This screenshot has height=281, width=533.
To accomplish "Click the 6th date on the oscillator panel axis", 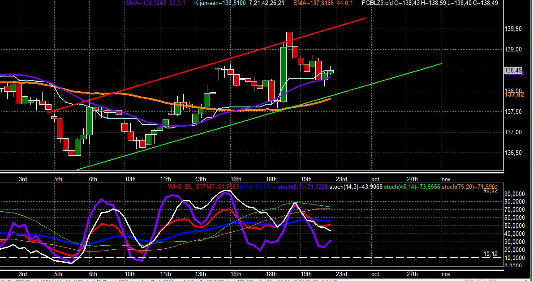I will pyautogui.click(x=93, y=274).
